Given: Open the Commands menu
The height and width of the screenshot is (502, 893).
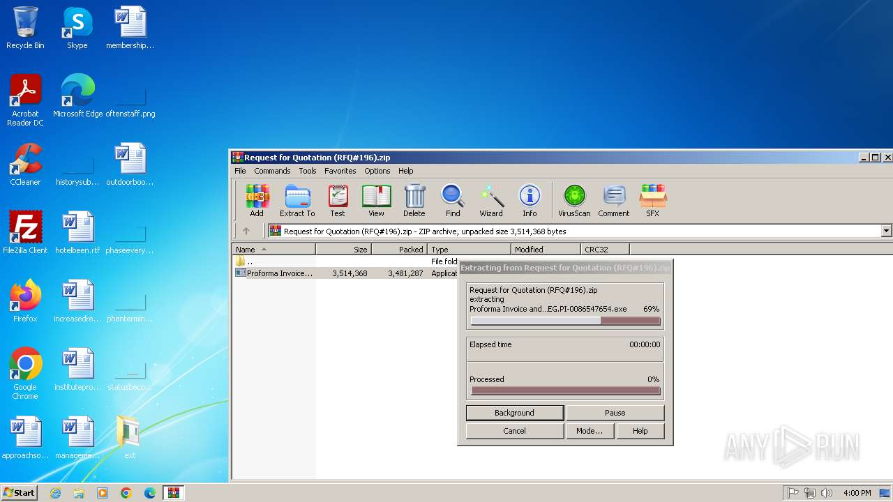Looking at the screenshot, I should tap(272, 171).
